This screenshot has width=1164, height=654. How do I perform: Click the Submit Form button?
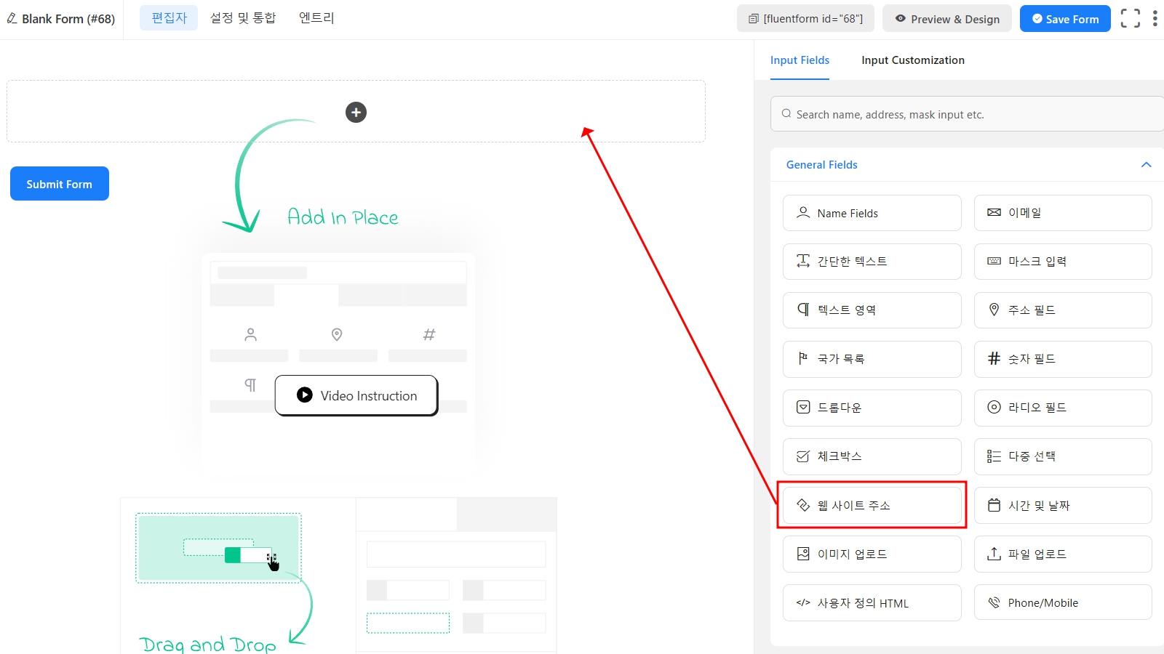click(60, 184)
